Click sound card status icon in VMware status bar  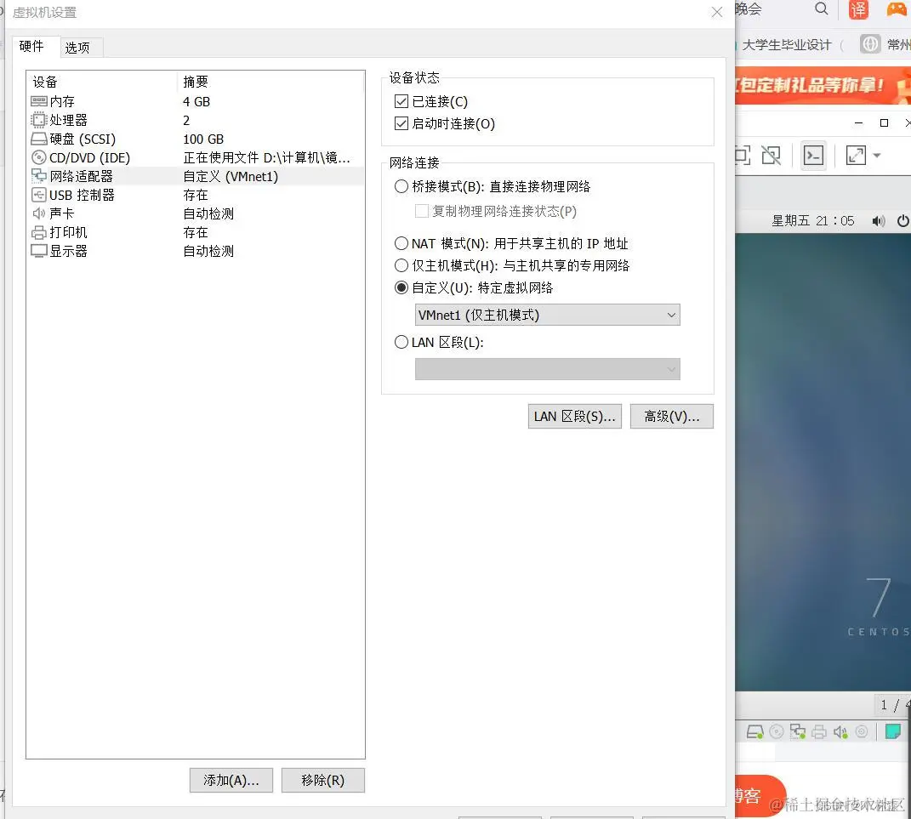840,732
